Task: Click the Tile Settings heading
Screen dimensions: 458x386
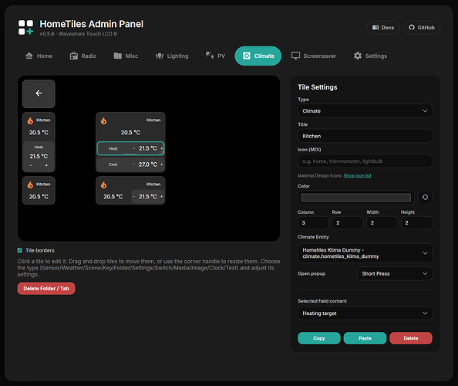Action: pyautogui.click(x=318, y=87)
